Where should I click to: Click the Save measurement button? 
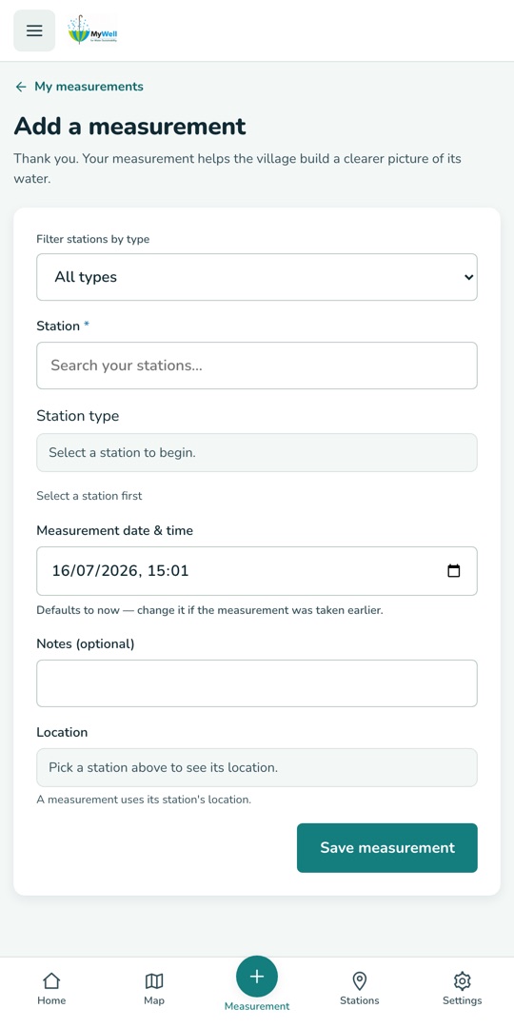coord(386,848)
